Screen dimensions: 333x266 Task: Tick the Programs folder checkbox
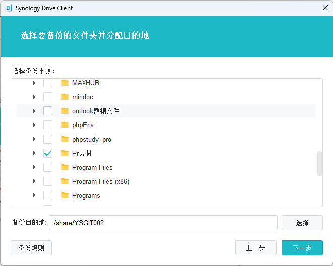(48, 195)
